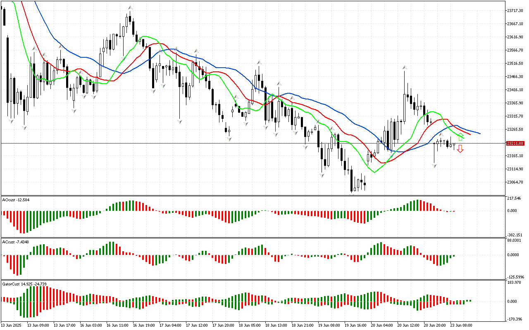Select up fractal above the 20 Jun spike
This screenshot has height=330, width=529.
[405, 66]
